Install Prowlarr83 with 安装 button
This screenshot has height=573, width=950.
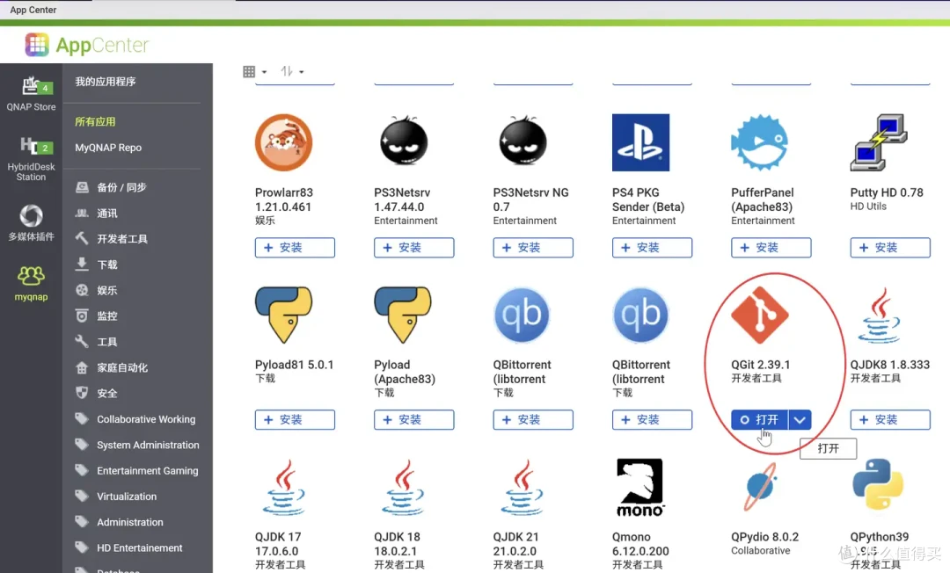pos(295,248)
